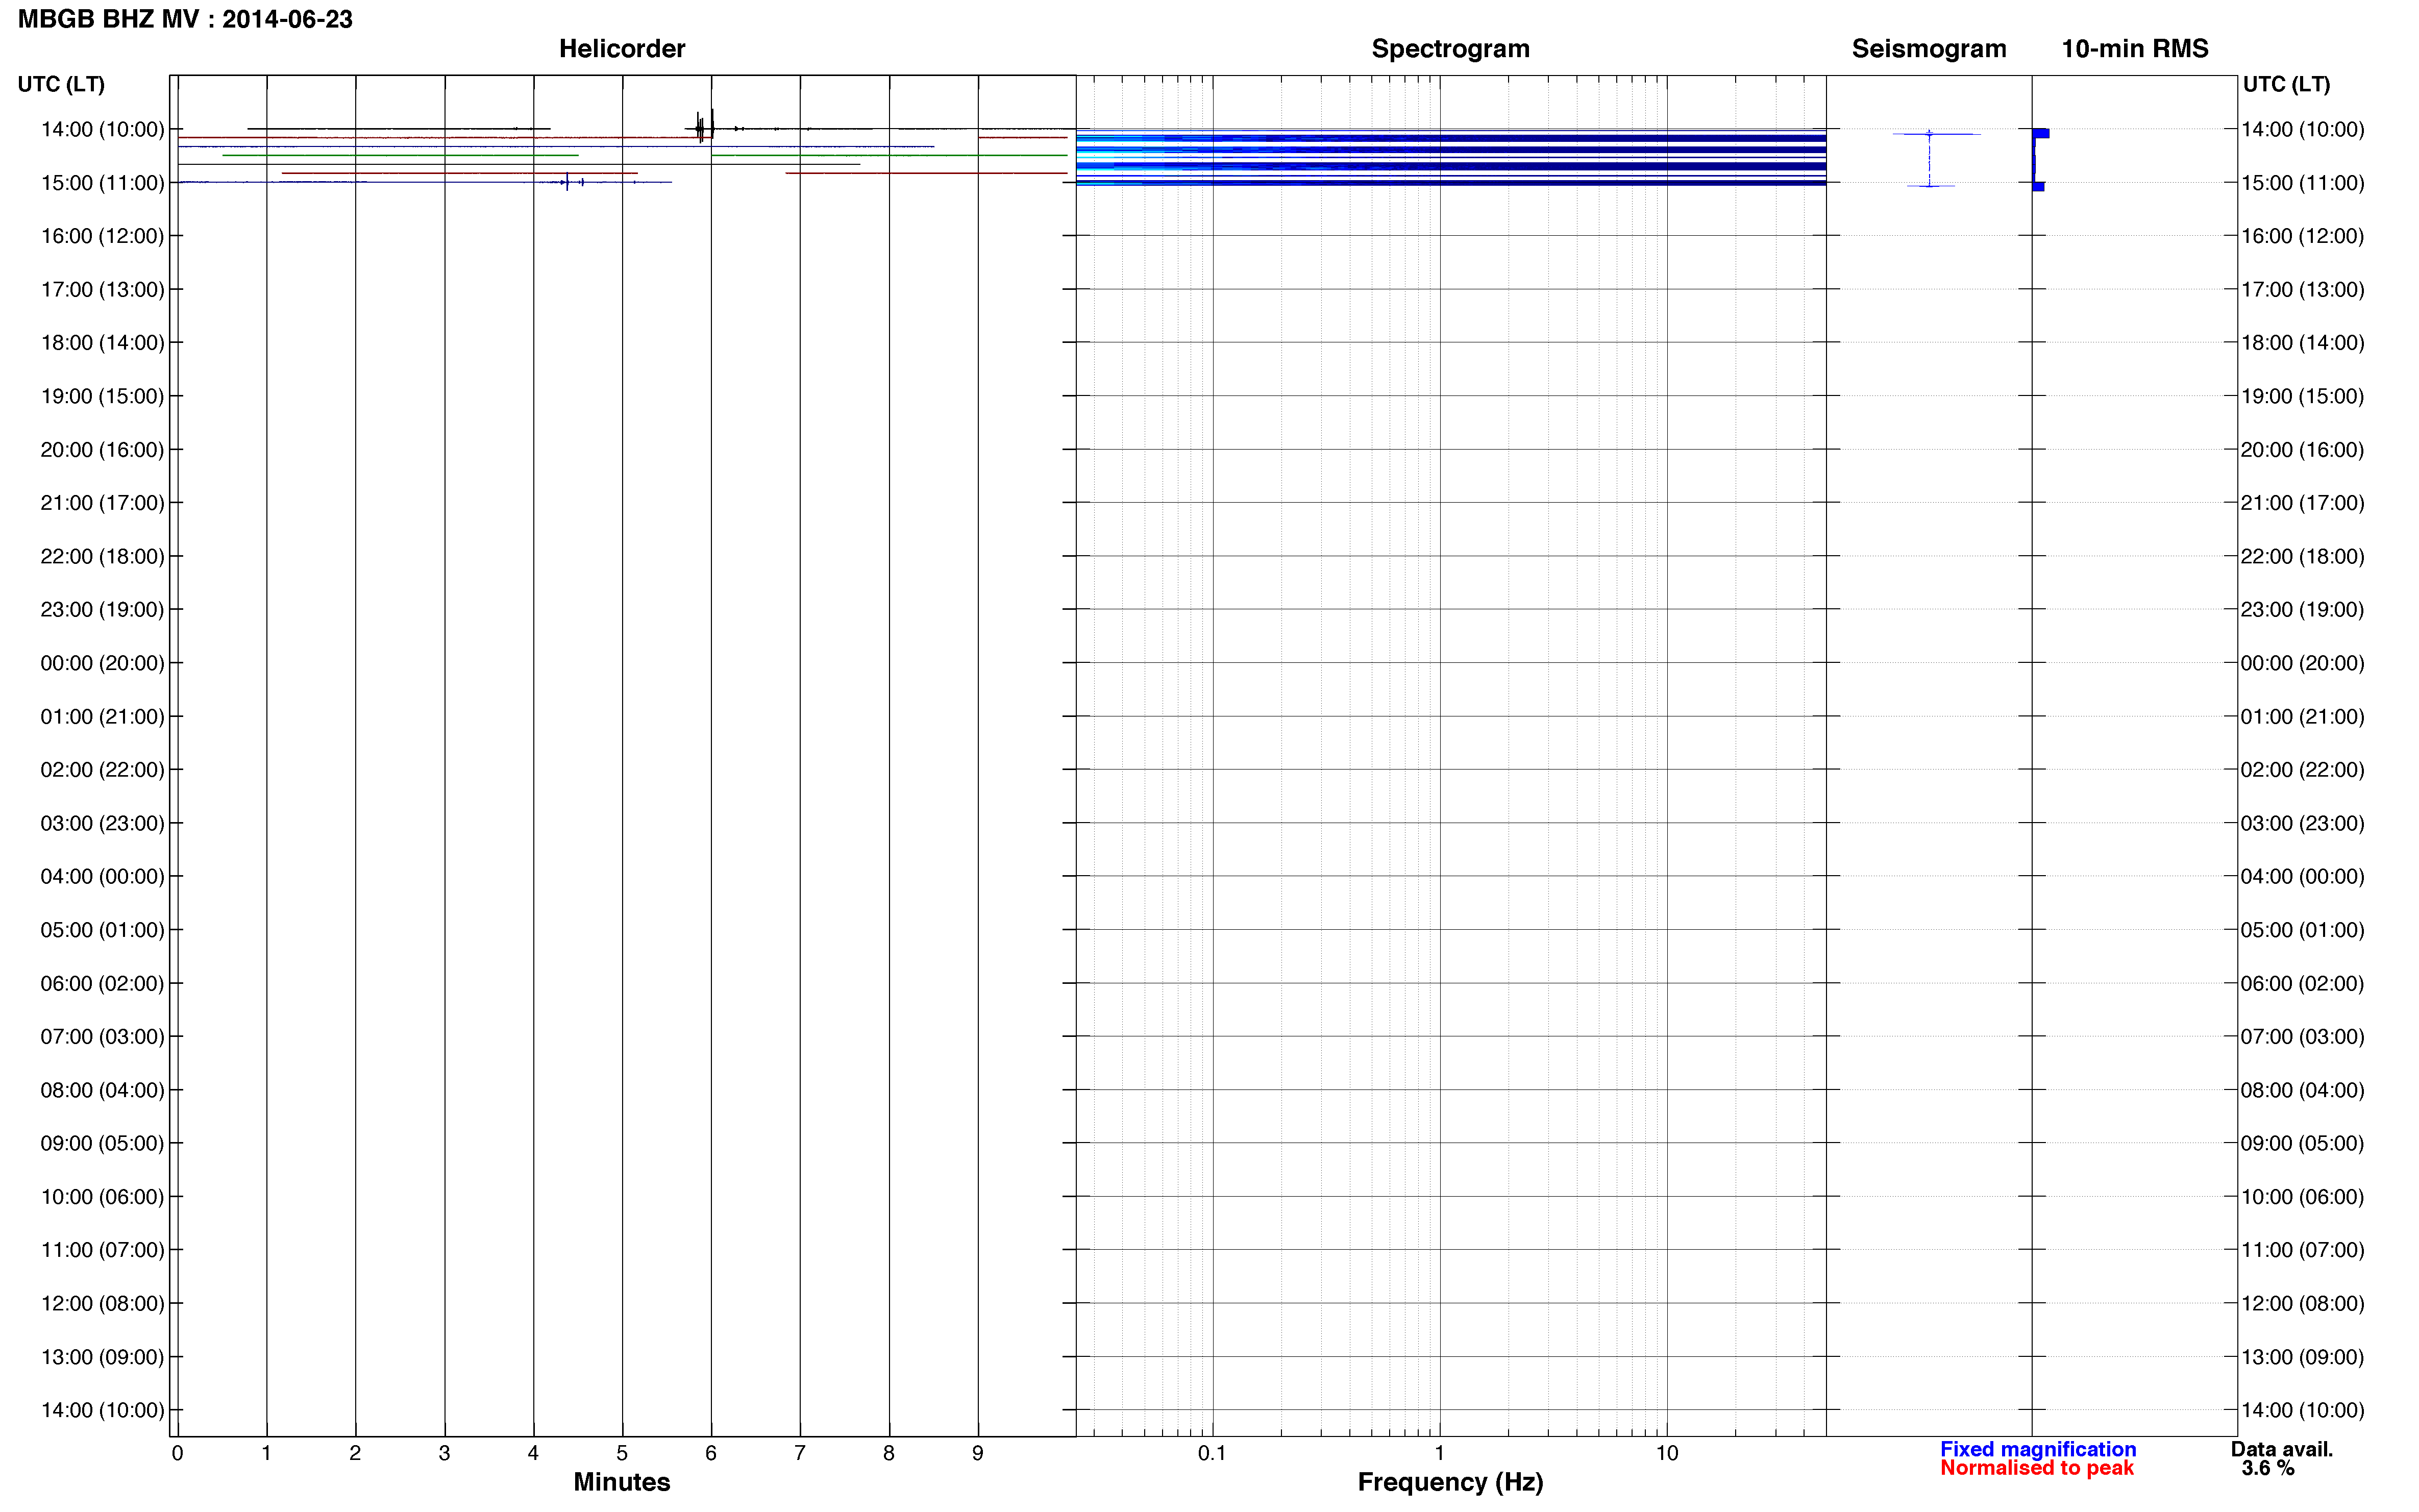The image size is (2419, 1512).
Task: Click the '20:00 (16:00)' label on left axis
Action: click(x=102, y=450)
